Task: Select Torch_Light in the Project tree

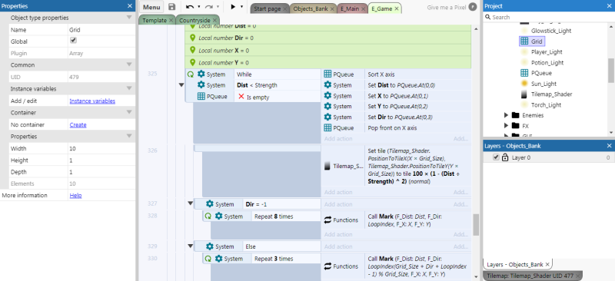Action: (546, 104)
